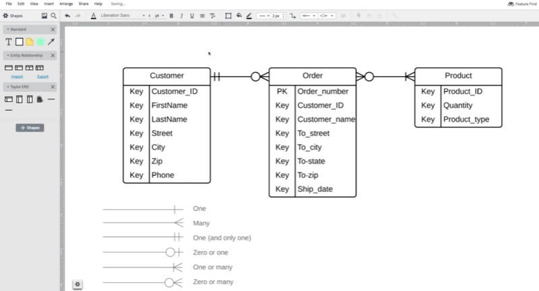The height and width of the screenshot is (291, 539).
Task: Click the canvas settings gear button
Action: [x=77, y=284]
